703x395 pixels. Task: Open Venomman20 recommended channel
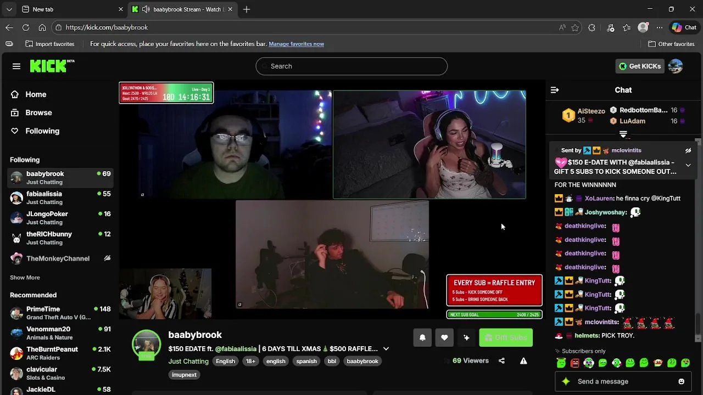tap(60, 333)
